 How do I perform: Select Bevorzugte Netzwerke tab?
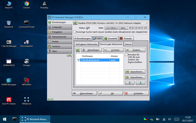pyautogui.click(x=111, y=44)
